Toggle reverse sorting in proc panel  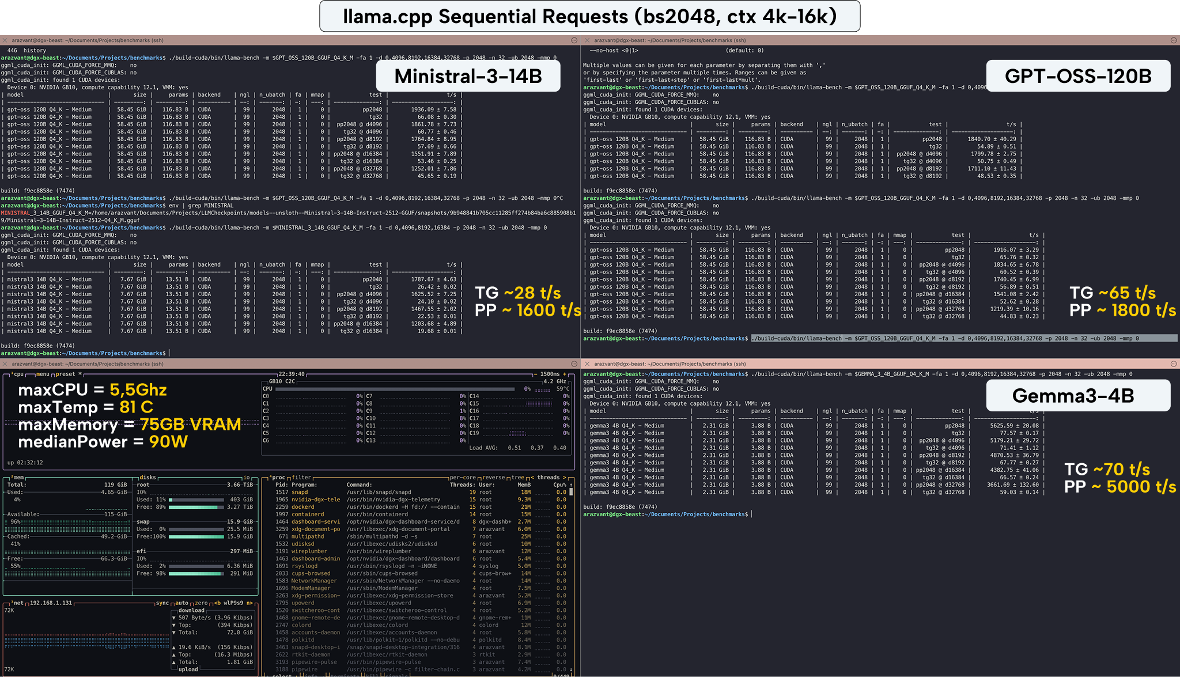point(494,478)
